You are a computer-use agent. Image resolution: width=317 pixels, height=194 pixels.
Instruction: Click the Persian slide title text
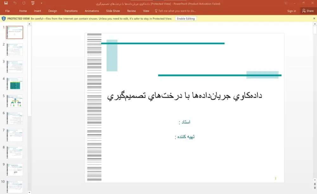point(184,96)
